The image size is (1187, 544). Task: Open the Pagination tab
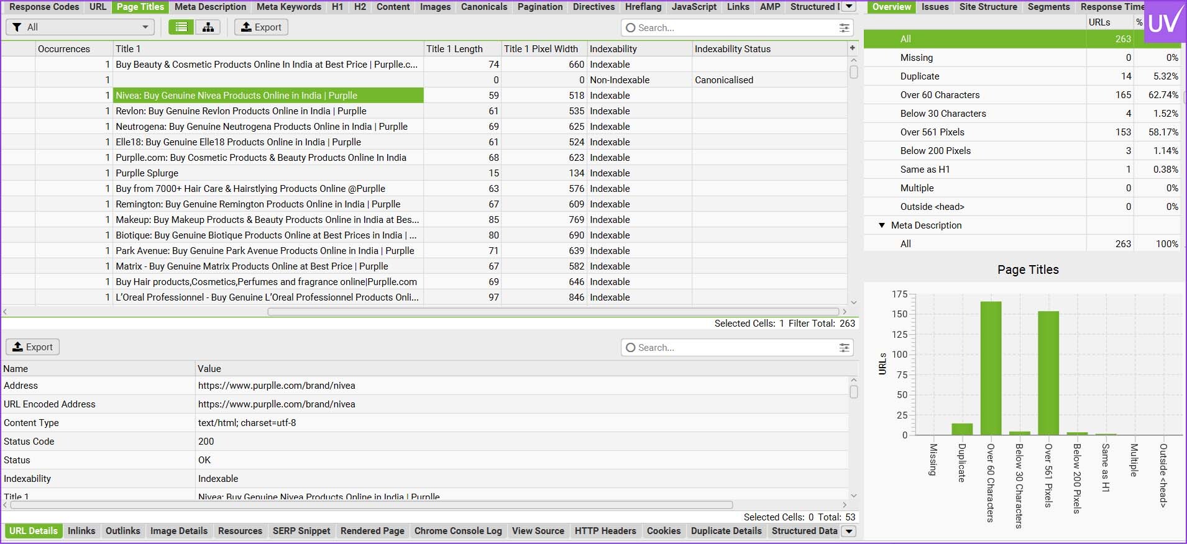pos(540,7)
